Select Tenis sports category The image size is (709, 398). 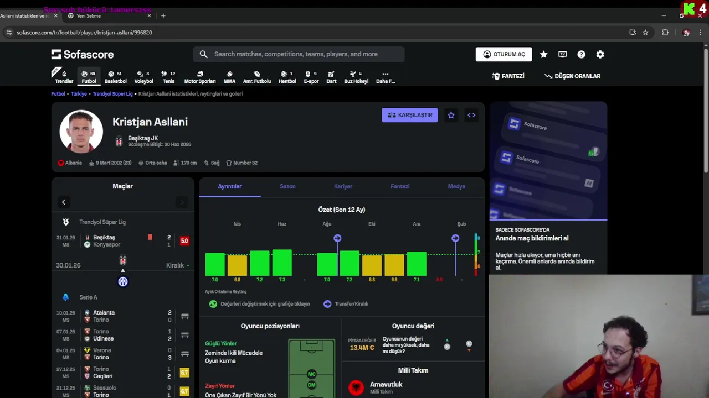[x=168, y=77]
